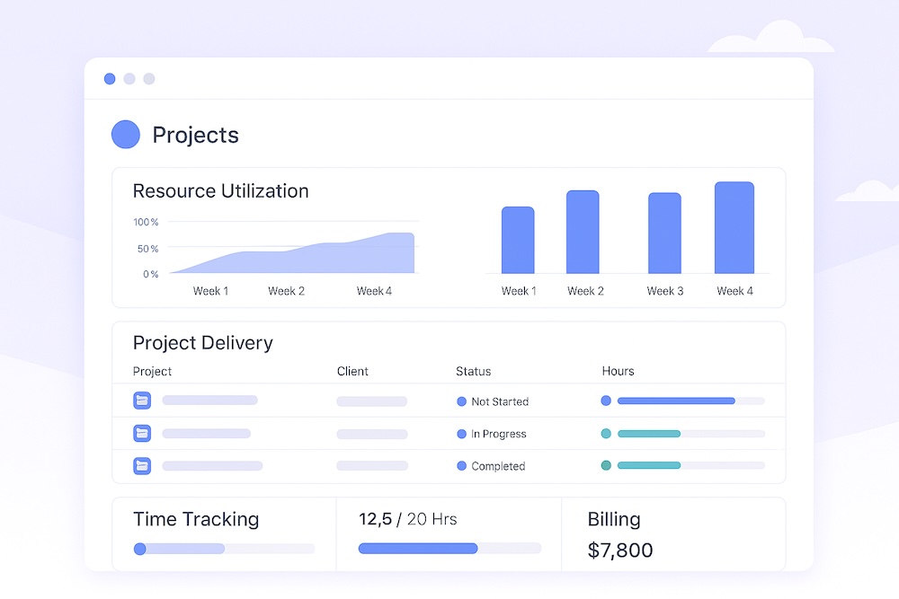Sort table by Project column header

[x=152, y=371]
